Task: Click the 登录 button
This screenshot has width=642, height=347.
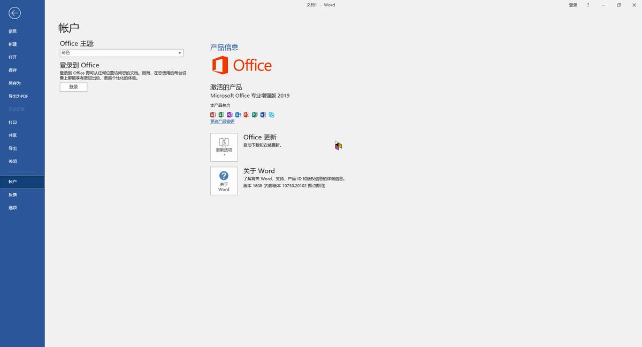Action: [x=73, y=86]
